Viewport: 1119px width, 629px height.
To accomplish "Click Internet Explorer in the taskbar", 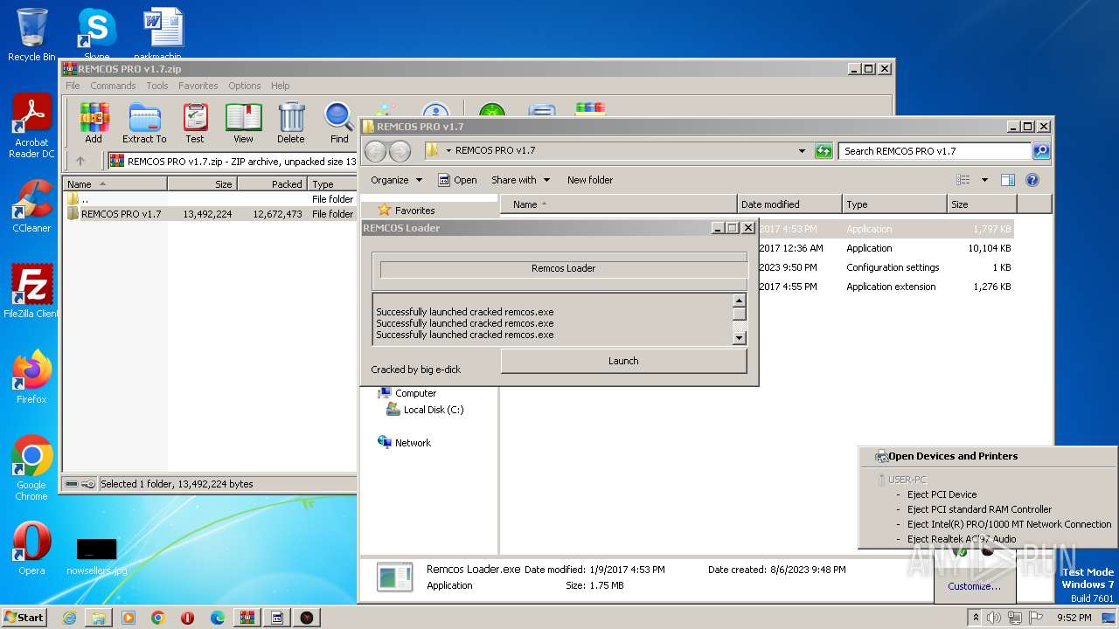I will [x=69, y=618].
